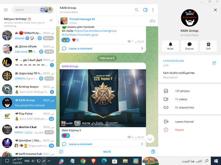Open the live.vkvideo.ru/kaingroup link
The width and height of the screenshot is (221, 165).
point(95,31)
